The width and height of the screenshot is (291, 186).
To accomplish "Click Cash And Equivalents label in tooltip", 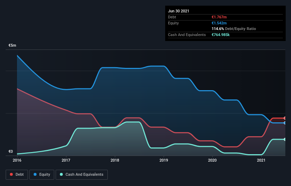I will click(187, 35).
